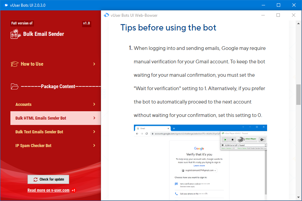Click the vUser Bots UI title bar icon

6,5
